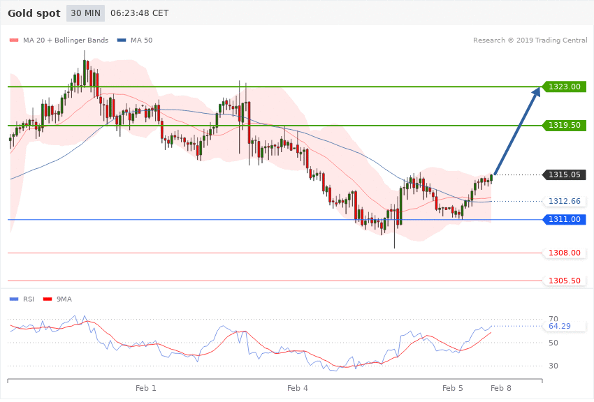Click the 1305.50 support price label
594x402 pixels.
point(565,281)
